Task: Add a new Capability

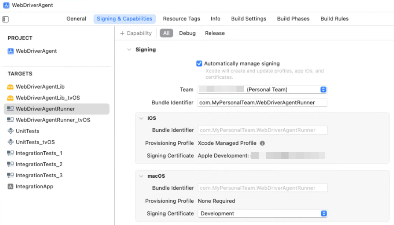Action: (x=136, y=33)
